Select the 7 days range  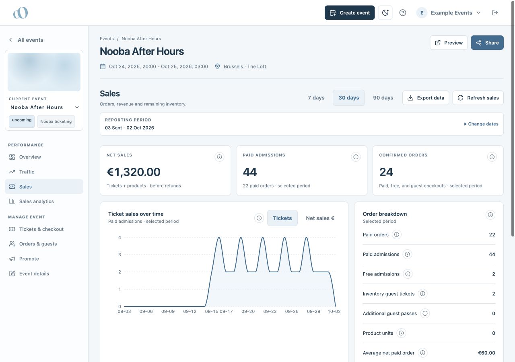click(316, 98)
